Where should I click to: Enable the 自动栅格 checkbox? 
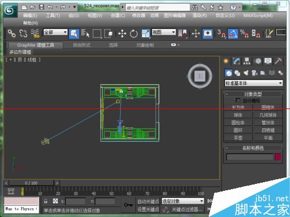tap(238, 100)
